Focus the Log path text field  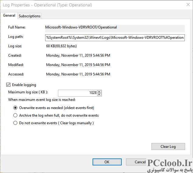click(x=115, y=38)
